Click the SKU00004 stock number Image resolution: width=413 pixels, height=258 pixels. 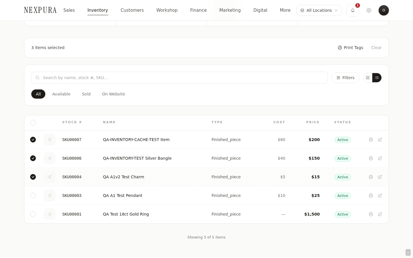(x=72, y=177)
